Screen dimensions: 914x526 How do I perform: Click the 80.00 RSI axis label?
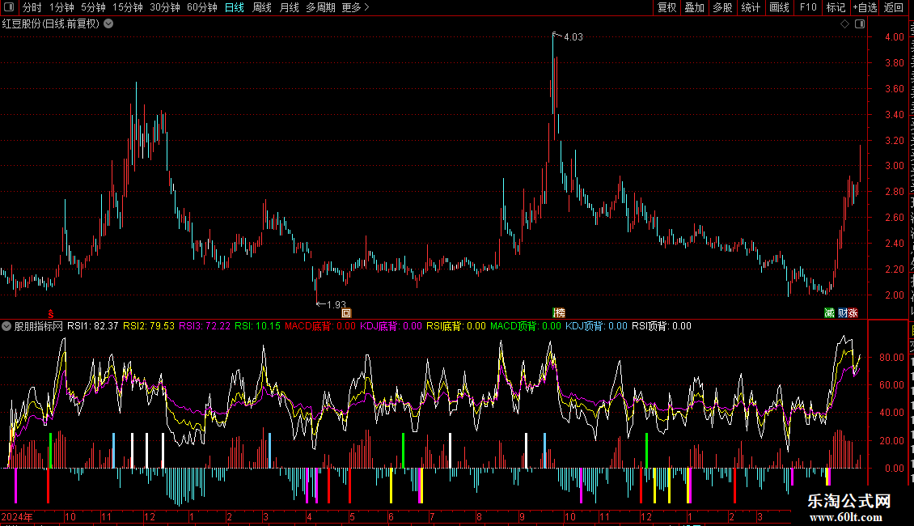[892, 358]
